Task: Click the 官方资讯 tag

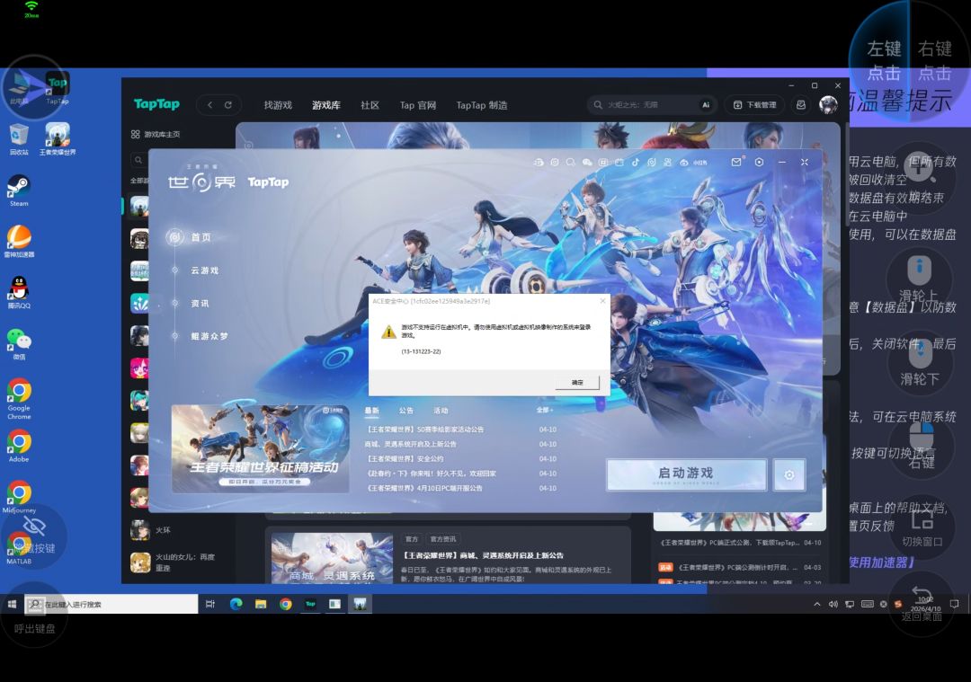Action: (442, 538)
